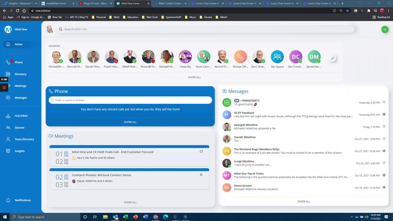Click the Notifications bell icon

(8, 200)
